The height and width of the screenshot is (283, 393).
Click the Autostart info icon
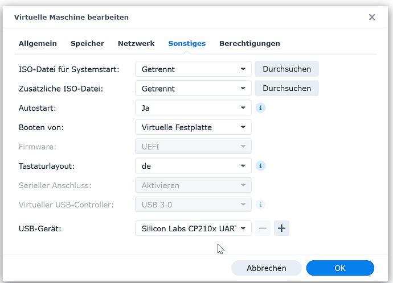click(260, 108)
